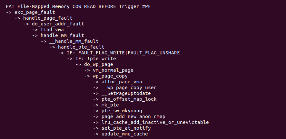Click the do_wp_page function
Viewport: 286px width, 139px height.
click(x=98, y=65)
